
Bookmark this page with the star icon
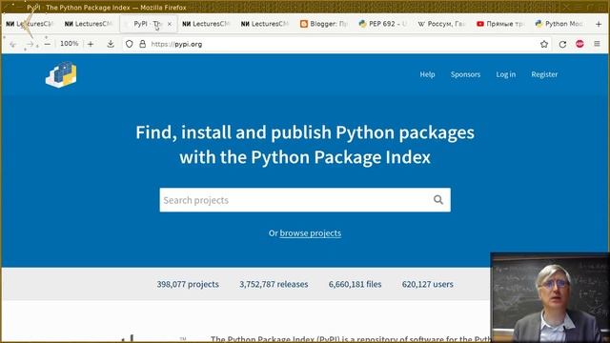544,44
